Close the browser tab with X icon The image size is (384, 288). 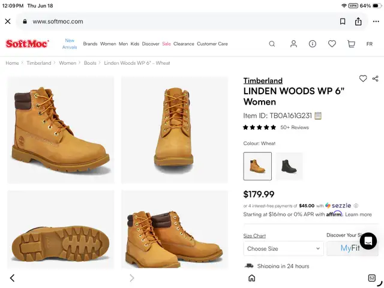click(8, 22)
